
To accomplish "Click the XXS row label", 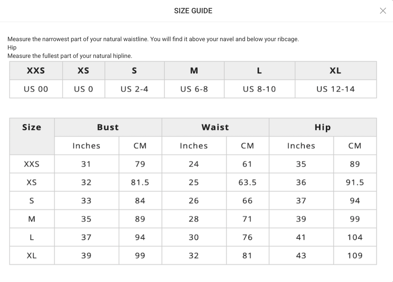I will click(32, 164).
